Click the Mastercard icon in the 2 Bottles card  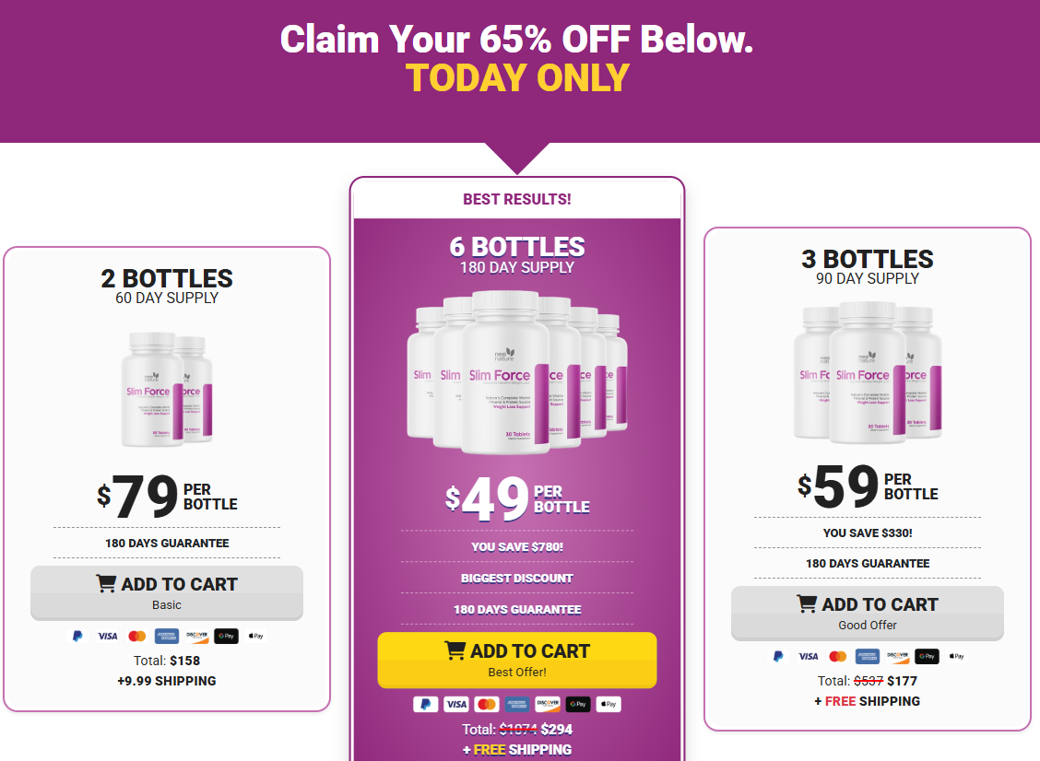137,636
